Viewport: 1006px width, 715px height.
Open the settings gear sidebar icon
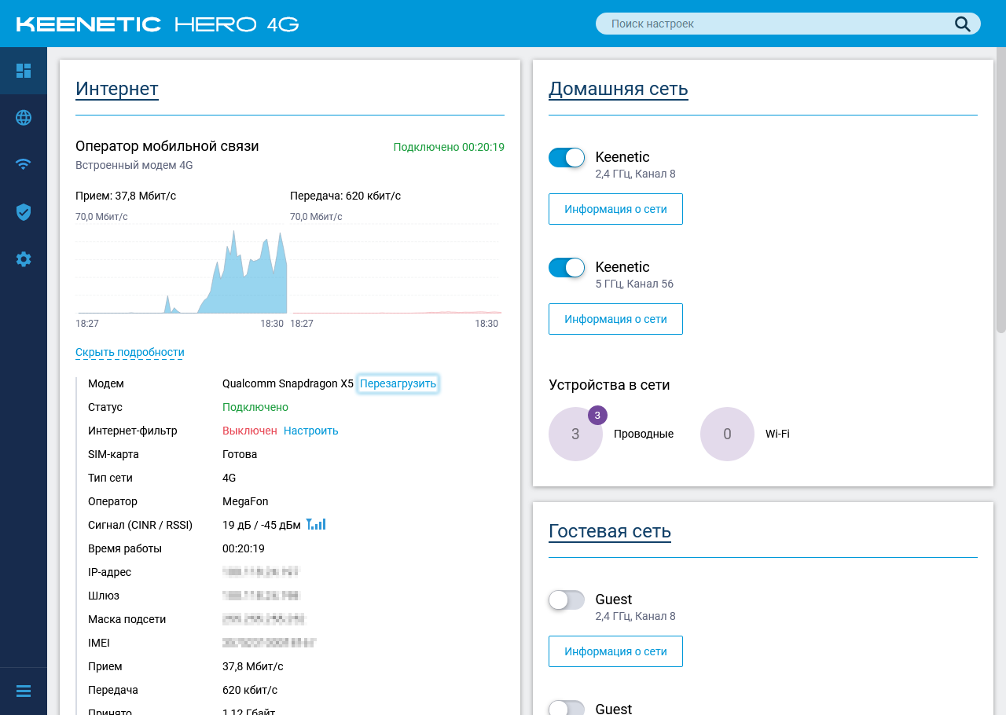(24, 259)
